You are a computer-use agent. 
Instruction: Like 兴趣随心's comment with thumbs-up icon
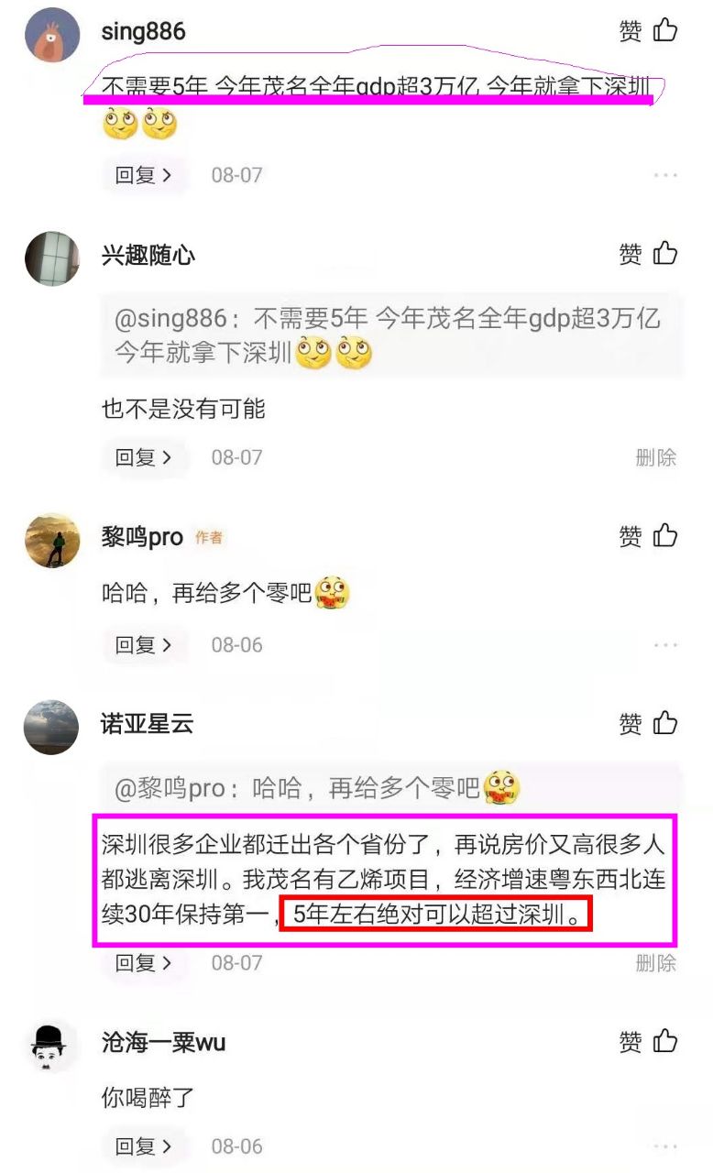click(x=665, y=254)
